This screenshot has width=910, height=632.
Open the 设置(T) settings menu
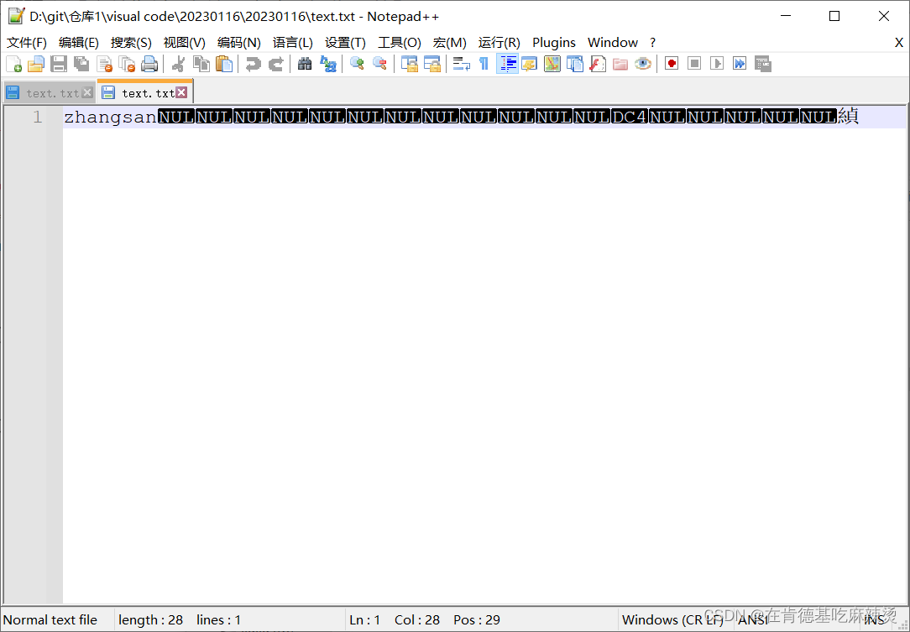345,42
